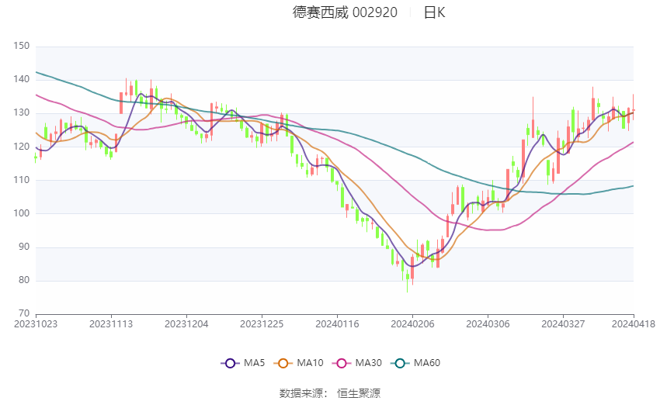Click the 德赛西威 002920 chart title
660x401 pixels.
point(345,12)
